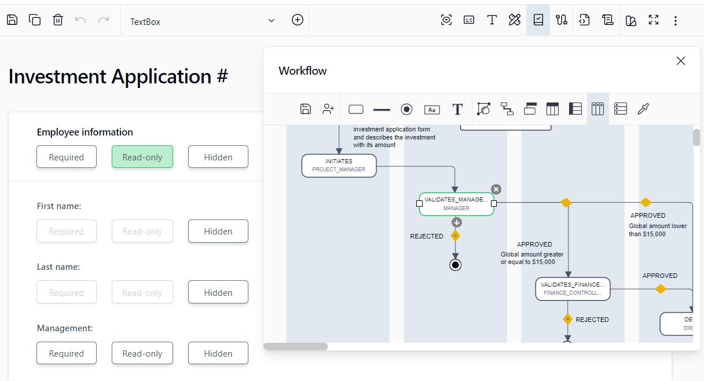Pick the eyedropper tool in Workflow toolbar
The width and height of the screenshot is (704, 381).
coord(643,109)
